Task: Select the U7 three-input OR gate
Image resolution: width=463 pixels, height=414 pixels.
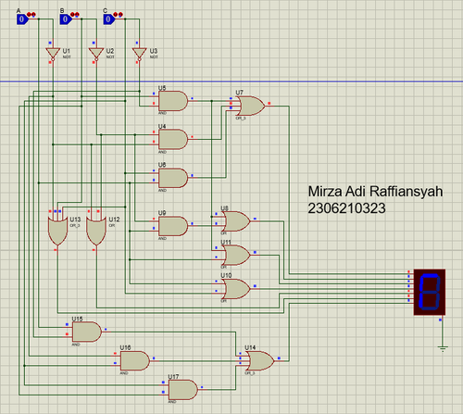Action: click(x=250, y=106)
